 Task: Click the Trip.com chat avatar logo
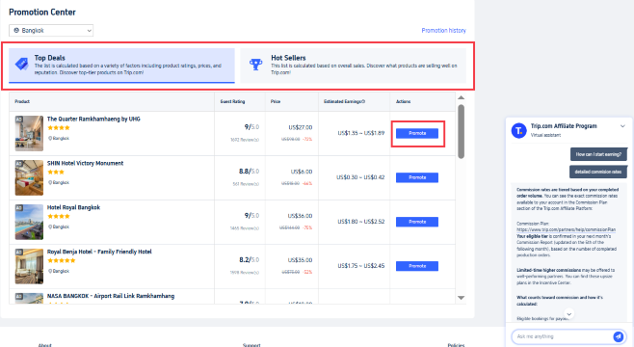click(x=518, y=130)
